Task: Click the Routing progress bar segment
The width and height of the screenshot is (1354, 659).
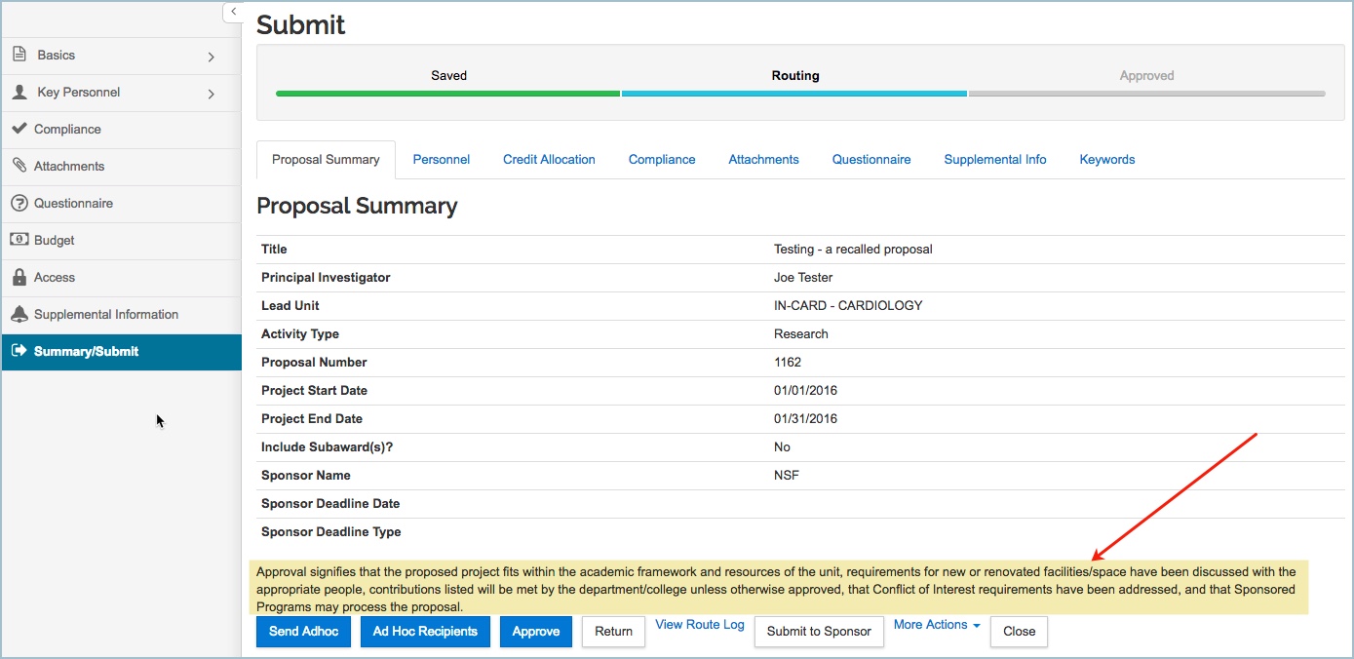Action: tap(793, 94)
